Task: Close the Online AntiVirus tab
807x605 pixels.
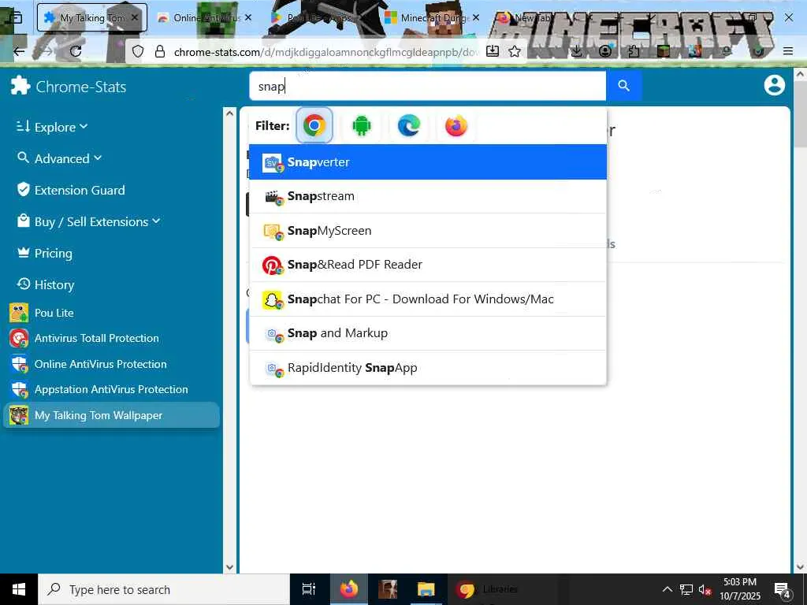Action: pos(248,17)
